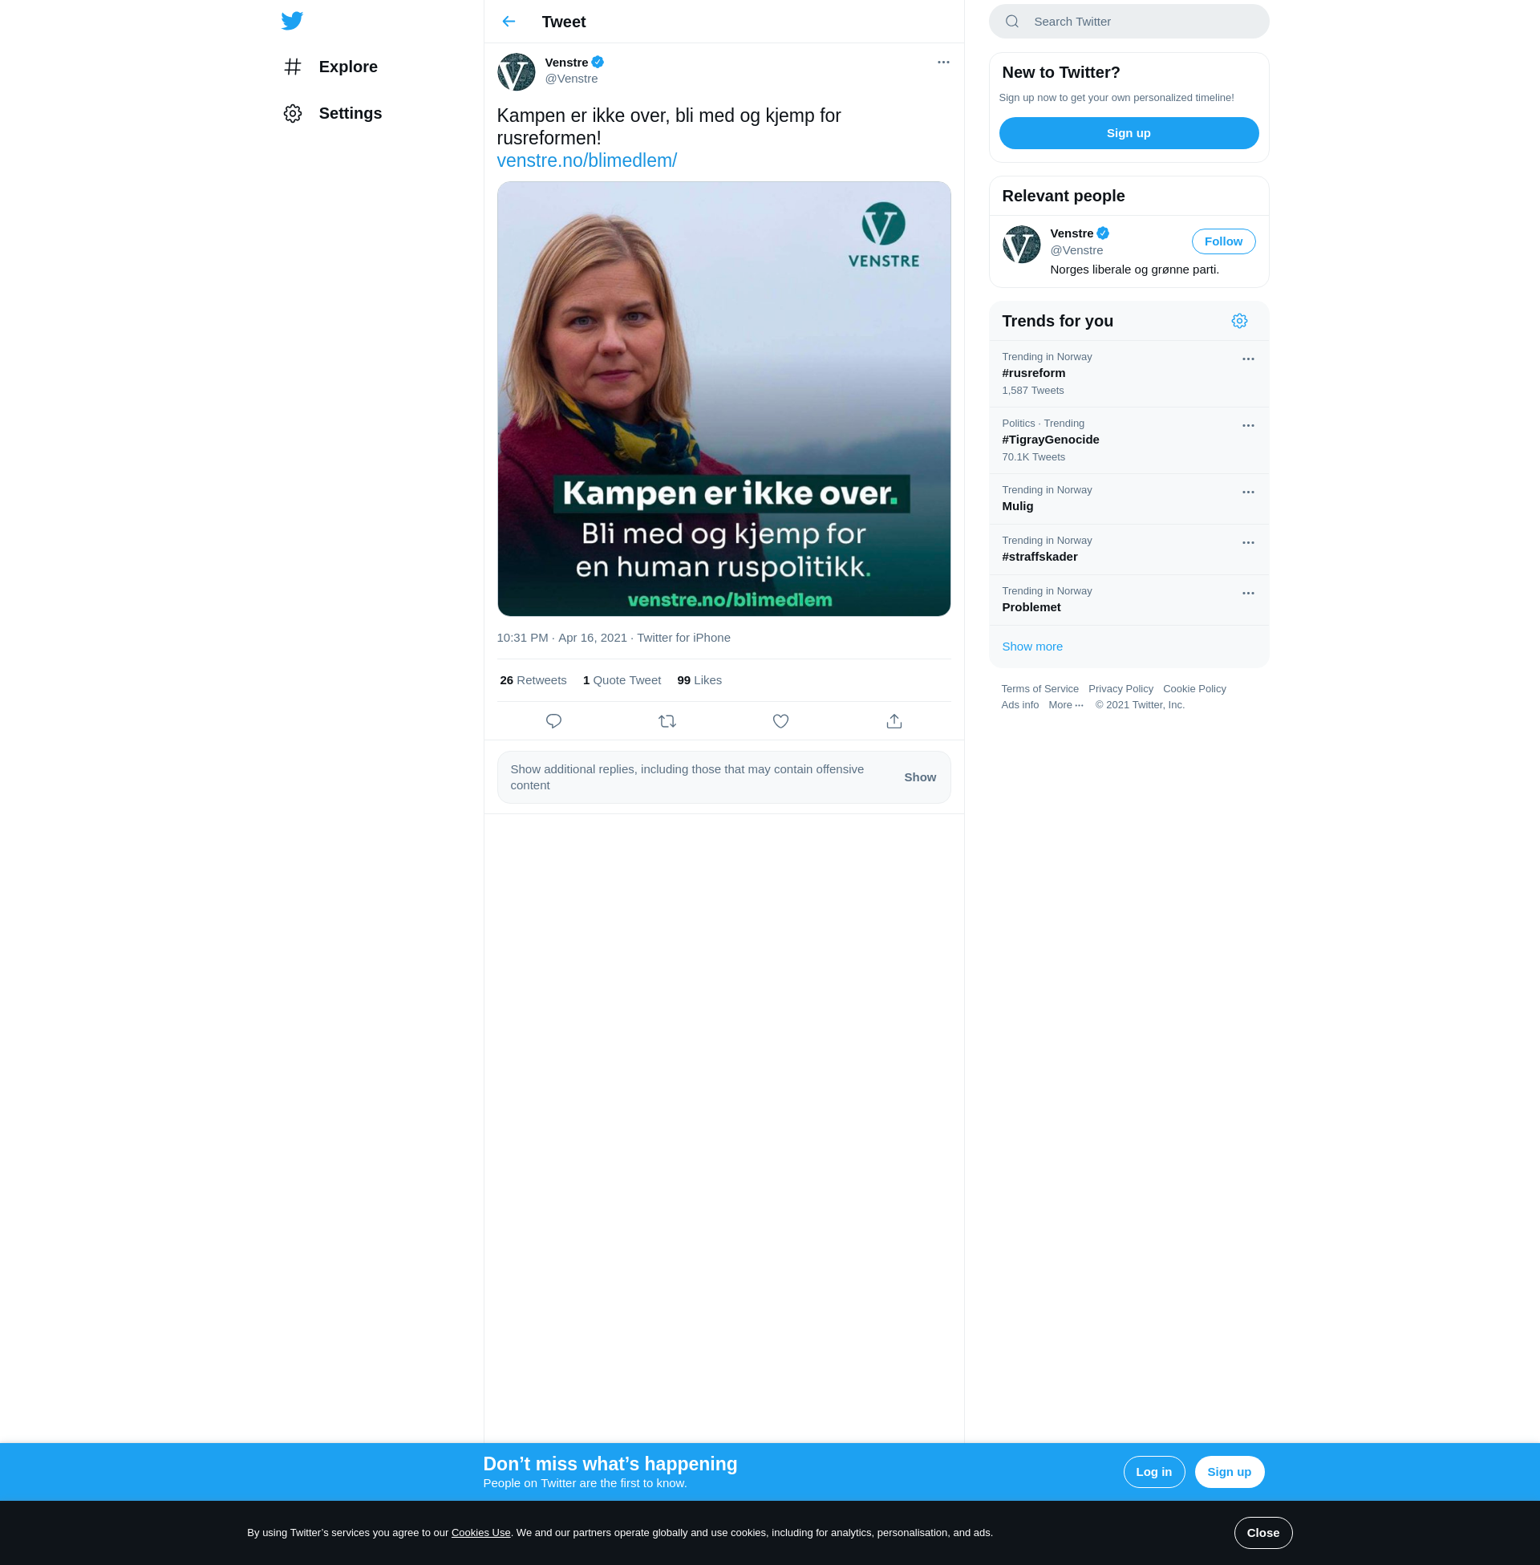The height and width of the screenshot is (1565, 1540).
Task: Click the share tweet icon
Action: [894, 720]
